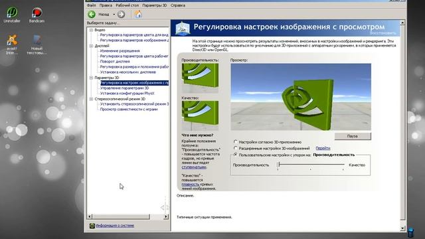This screenshot has width=425, height=239.
Task: Open the Назад history dropdown arrow
Action: tap(114, 15)
